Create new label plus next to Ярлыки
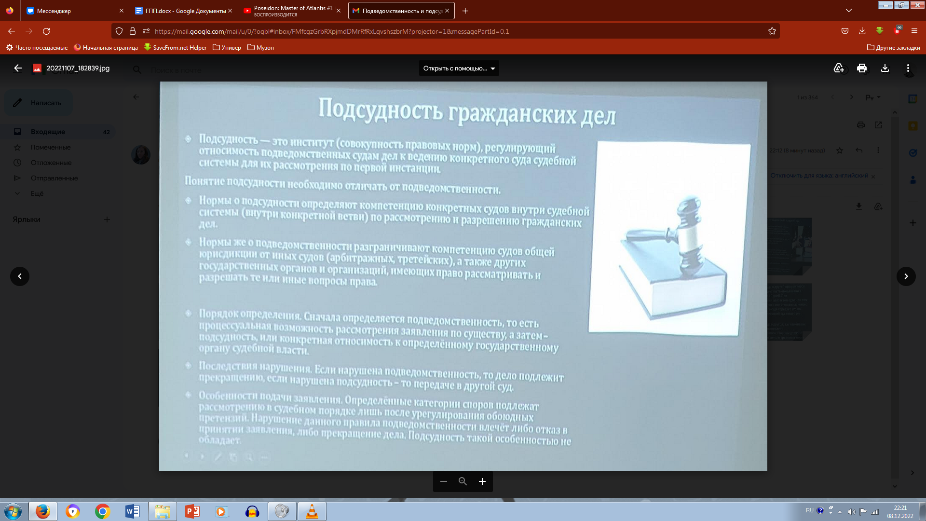This screenshot has height=521, width=926. pos(107,219)
